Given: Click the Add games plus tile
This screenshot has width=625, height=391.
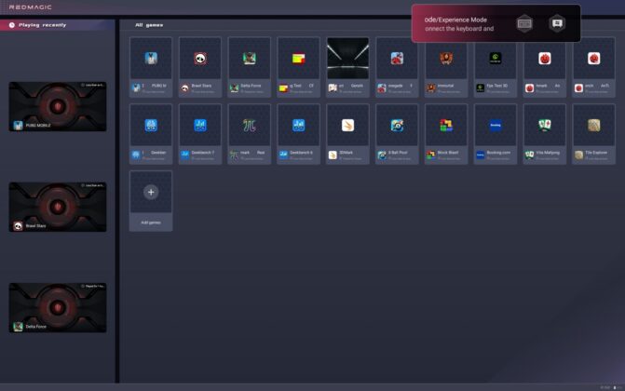Looking at the screenshot, I should pyautogui.click(x=151, y=201).
